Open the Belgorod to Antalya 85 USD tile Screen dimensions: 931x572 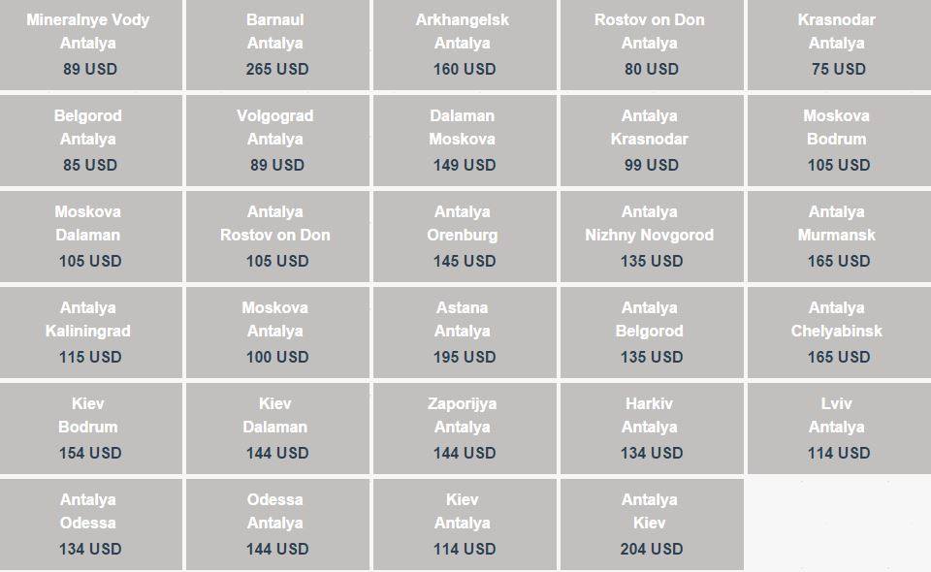pyautogui.click(x=91, y=141)
